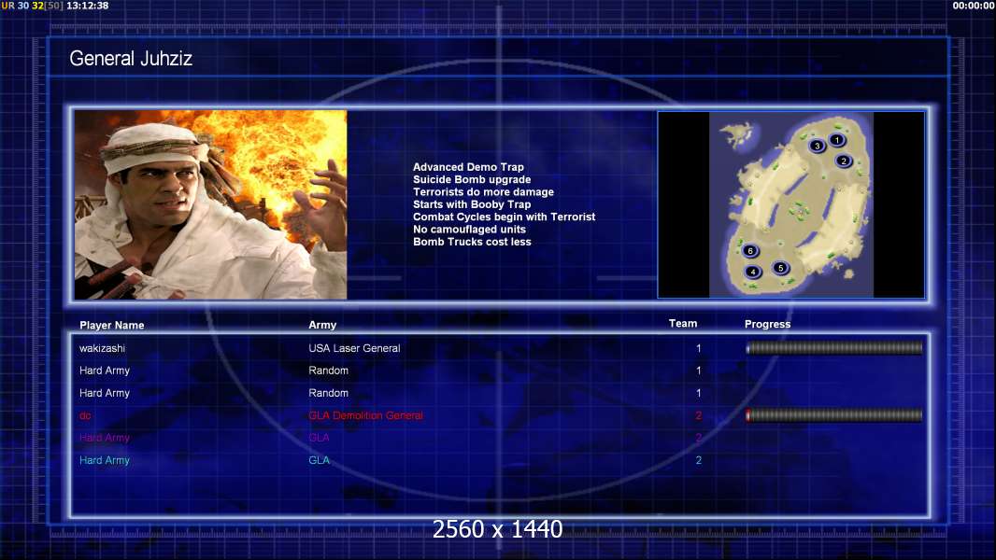Screen dimensions: 996x560
Task: Click the Team column header
Action: click(x=682, y=324)
